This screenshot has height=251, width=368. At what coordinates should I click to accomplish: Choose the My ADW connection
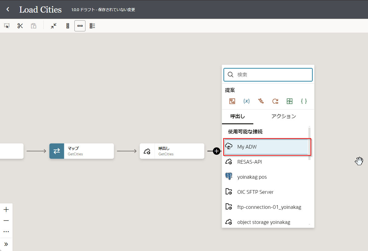(266, 147)
